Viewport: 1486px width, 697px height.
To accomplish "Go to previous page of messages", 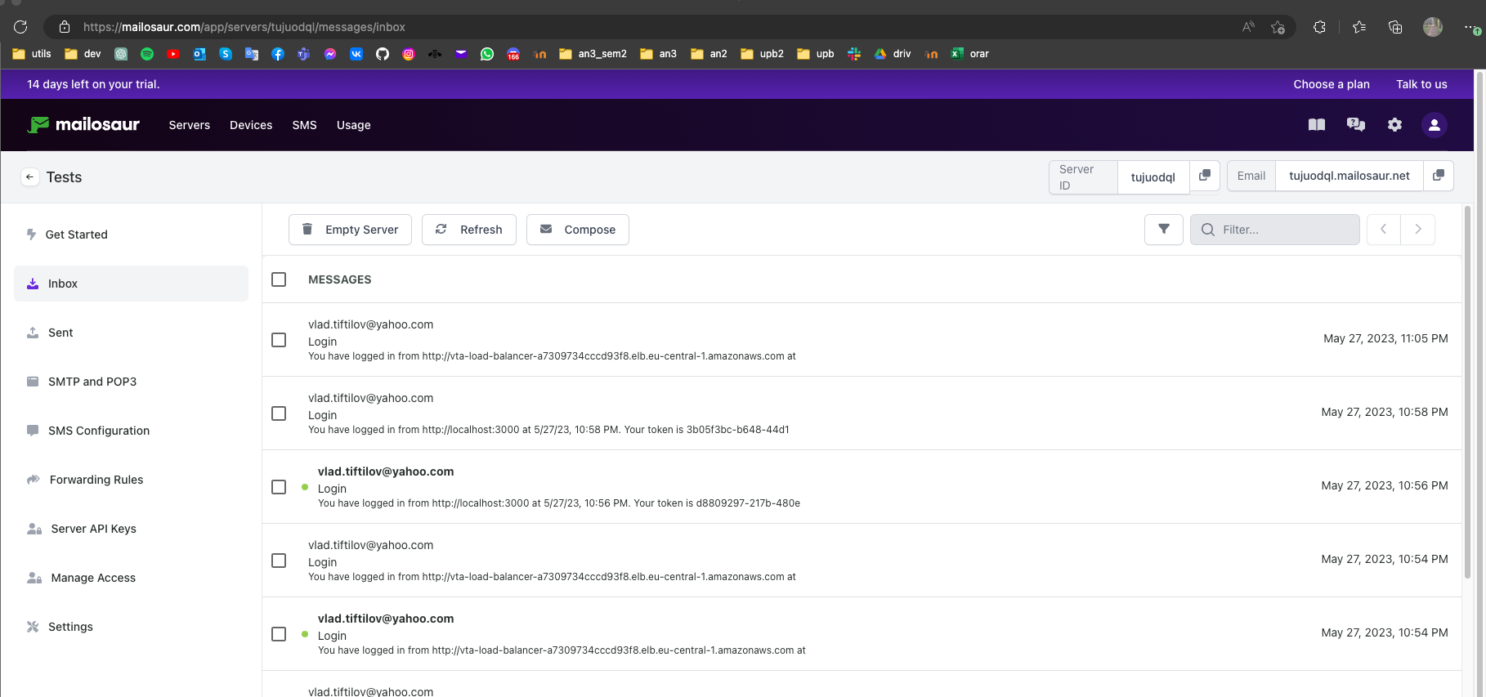I will coord(1384,230).
